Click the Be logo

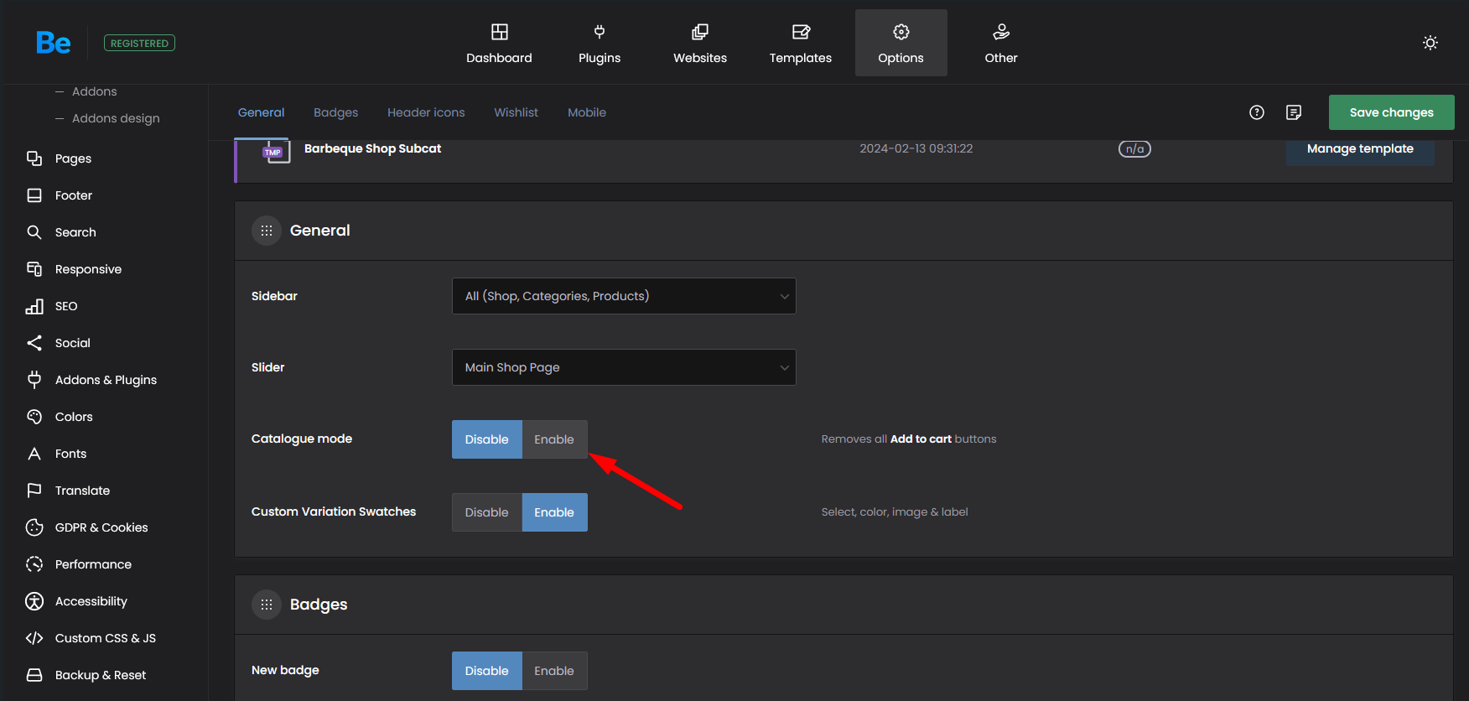[x=54, y=43]
